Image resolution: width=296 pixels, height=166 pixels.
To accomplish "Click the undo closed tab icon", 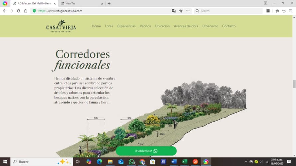I will (x=284, y=11).
